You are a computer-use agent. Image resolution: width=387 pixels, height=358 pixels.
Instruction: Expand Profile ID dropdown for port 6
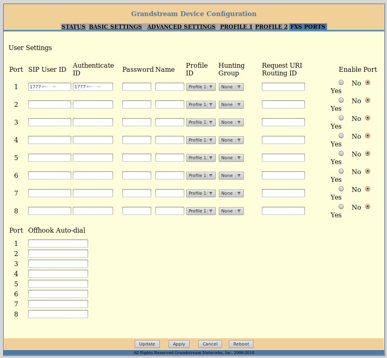(201, 175)
